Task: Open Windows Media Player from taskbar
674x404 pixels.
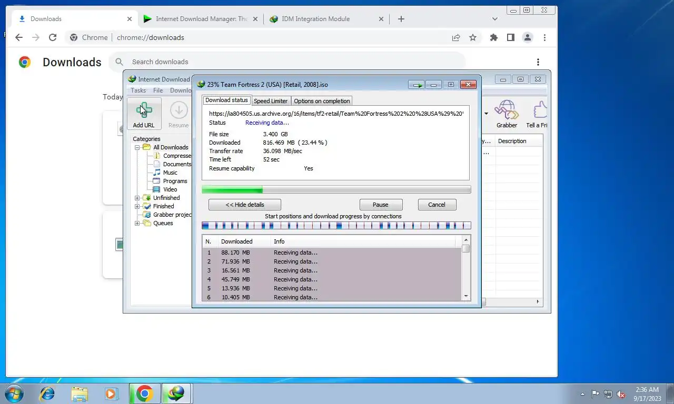Action: pyautogui.click(x=111, y=393)
